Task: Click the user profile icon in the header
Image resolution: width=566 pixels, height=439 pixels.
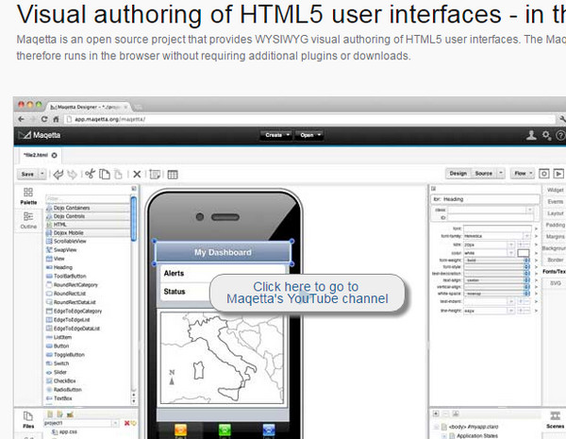Action: 531,136
